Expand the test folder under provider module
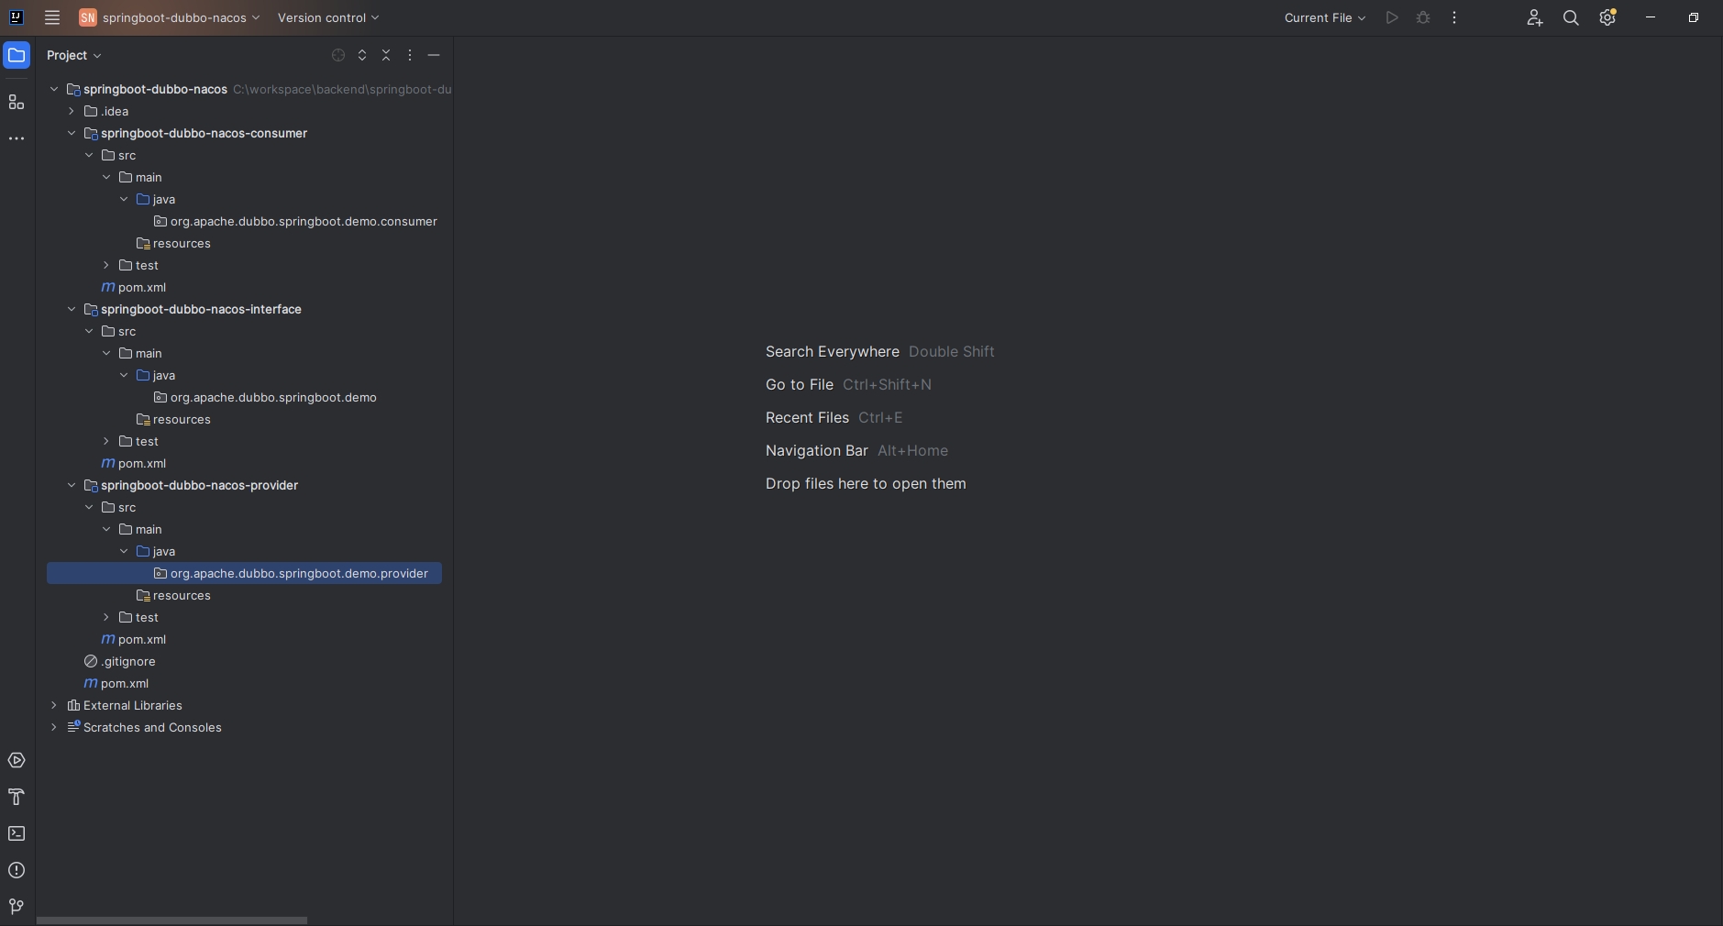This screenshot has width=1723, height=926. click(106, 617)
